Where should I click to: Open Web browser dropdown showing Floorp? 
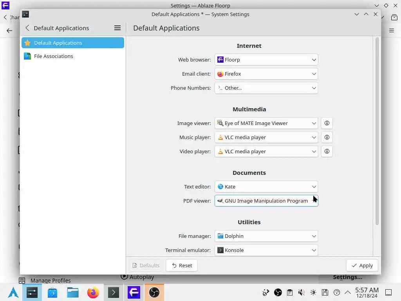266,60
